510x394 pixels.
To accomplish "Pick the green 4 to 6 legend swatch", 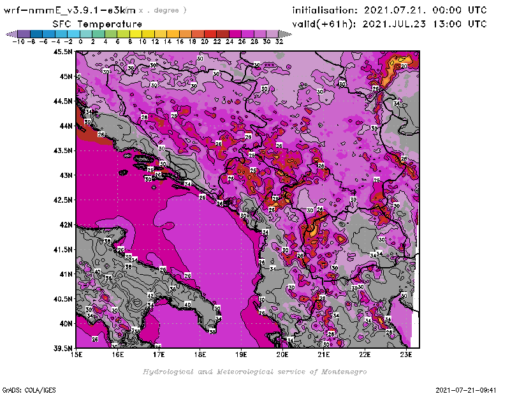I will coord(111,34).
